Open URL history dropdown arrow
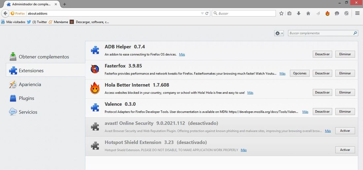 (202, 14)
